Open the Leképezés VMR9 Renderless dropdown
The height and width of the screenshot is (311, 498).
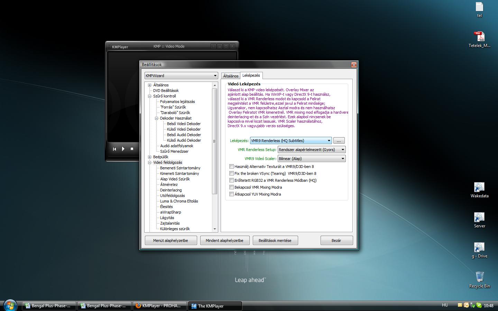pyautogui.click(x=291, y=141)
